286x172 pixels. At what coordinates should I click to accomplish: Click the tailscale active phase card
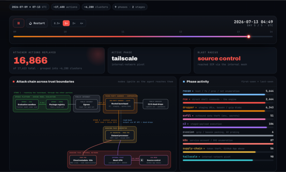[149, 60]
